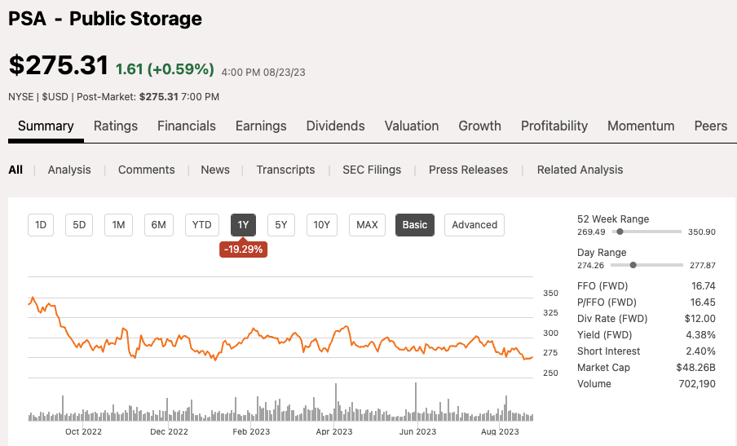The height and width of the screenshot is (446, 737).
Task: Set chart range to 5D
Action: pyautogui.click(x=79, y=225)
